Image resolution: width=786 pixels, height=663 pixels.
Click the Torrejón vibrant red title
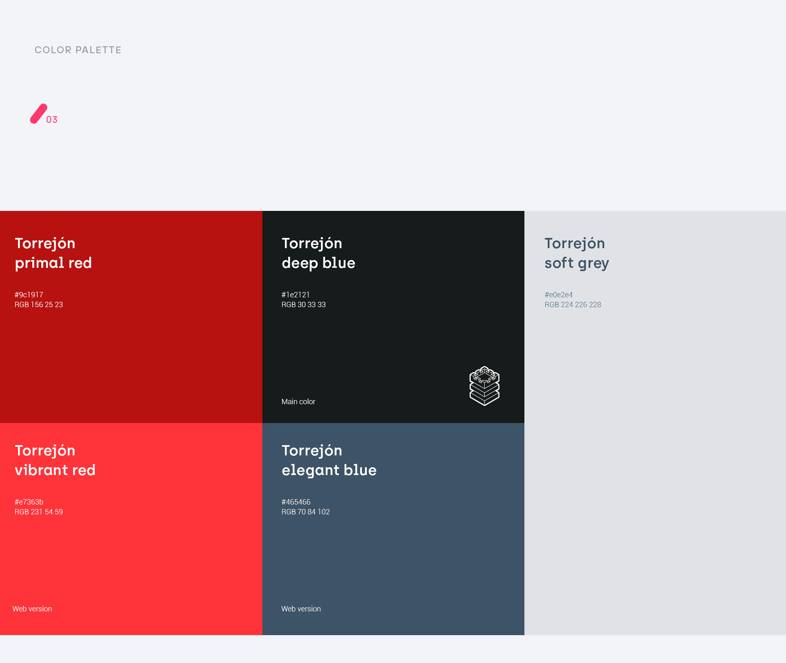tap(55, 460)
